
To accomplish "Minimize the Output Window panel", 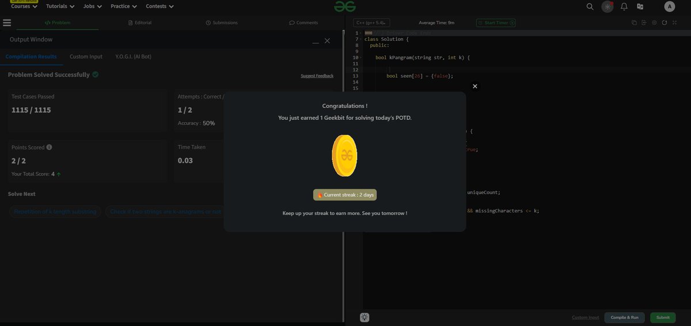I will pos(316,43).
